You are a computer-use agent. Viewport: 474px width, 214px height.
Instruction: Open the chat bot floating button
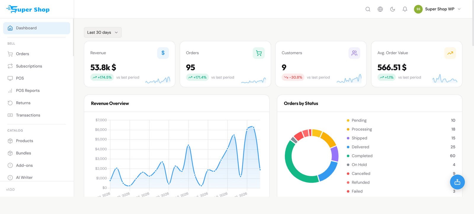457,182
